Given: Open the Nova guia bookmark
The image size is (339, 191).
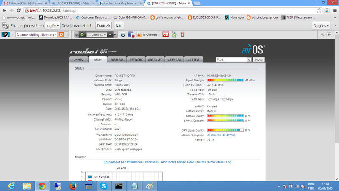Looking at the screenshot, I should pyautogui.click(x=234, y=17).
